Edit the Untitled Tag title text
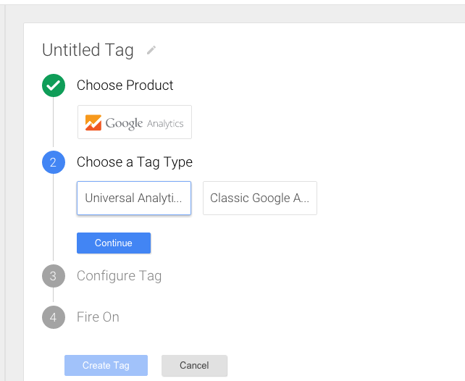 (88, 50)
